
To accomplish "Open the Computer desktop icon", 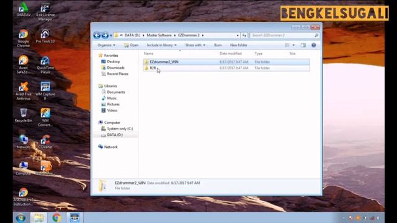I will click(x=24, y=168).
